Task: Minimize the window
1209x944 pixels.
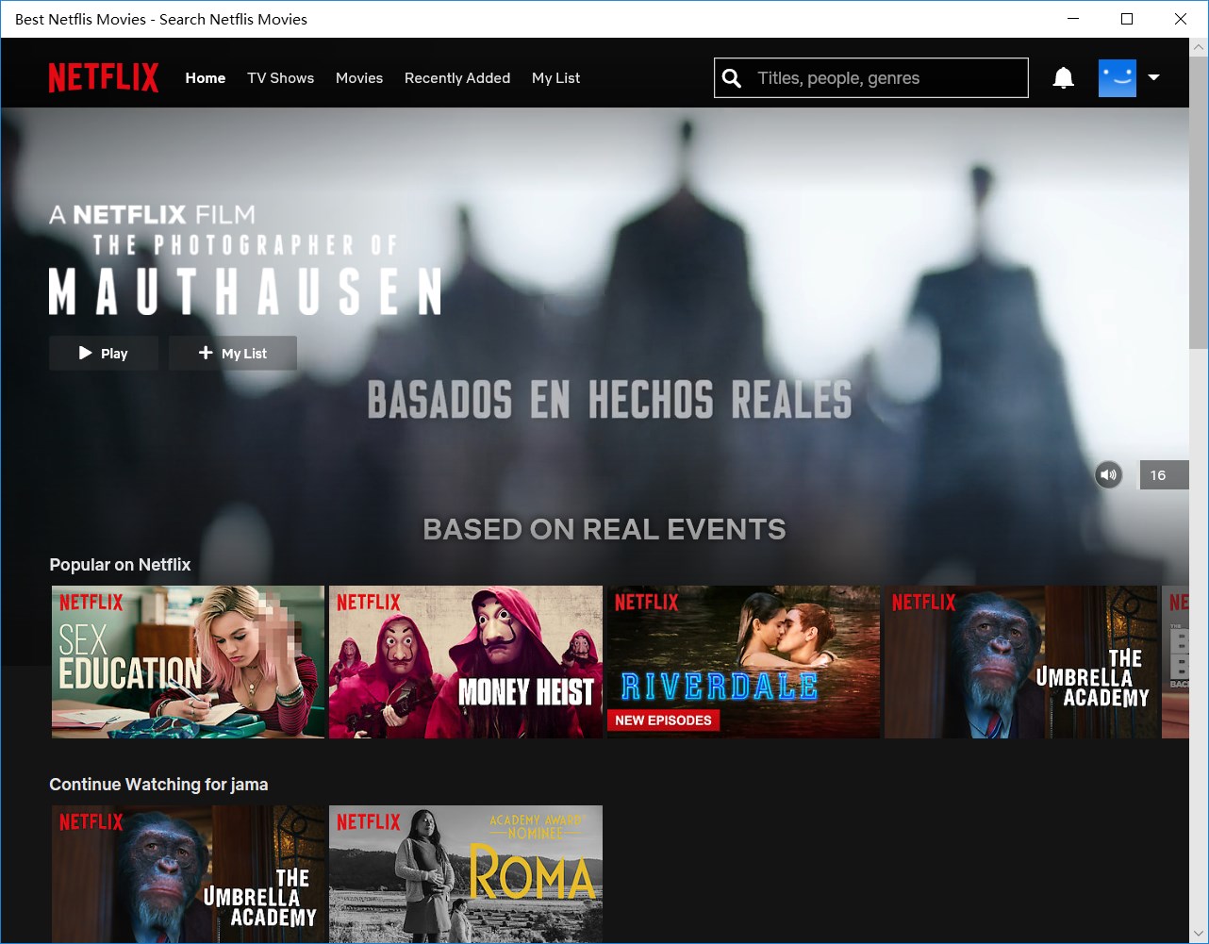Action: 1073,19
